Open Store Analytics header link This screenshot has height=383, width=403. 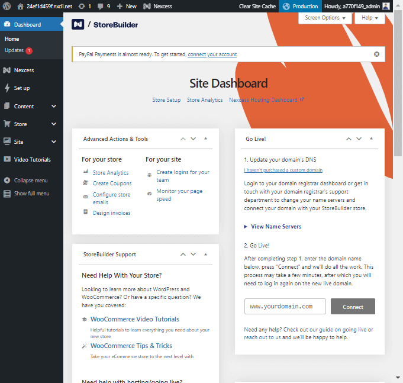coord(205,99)
